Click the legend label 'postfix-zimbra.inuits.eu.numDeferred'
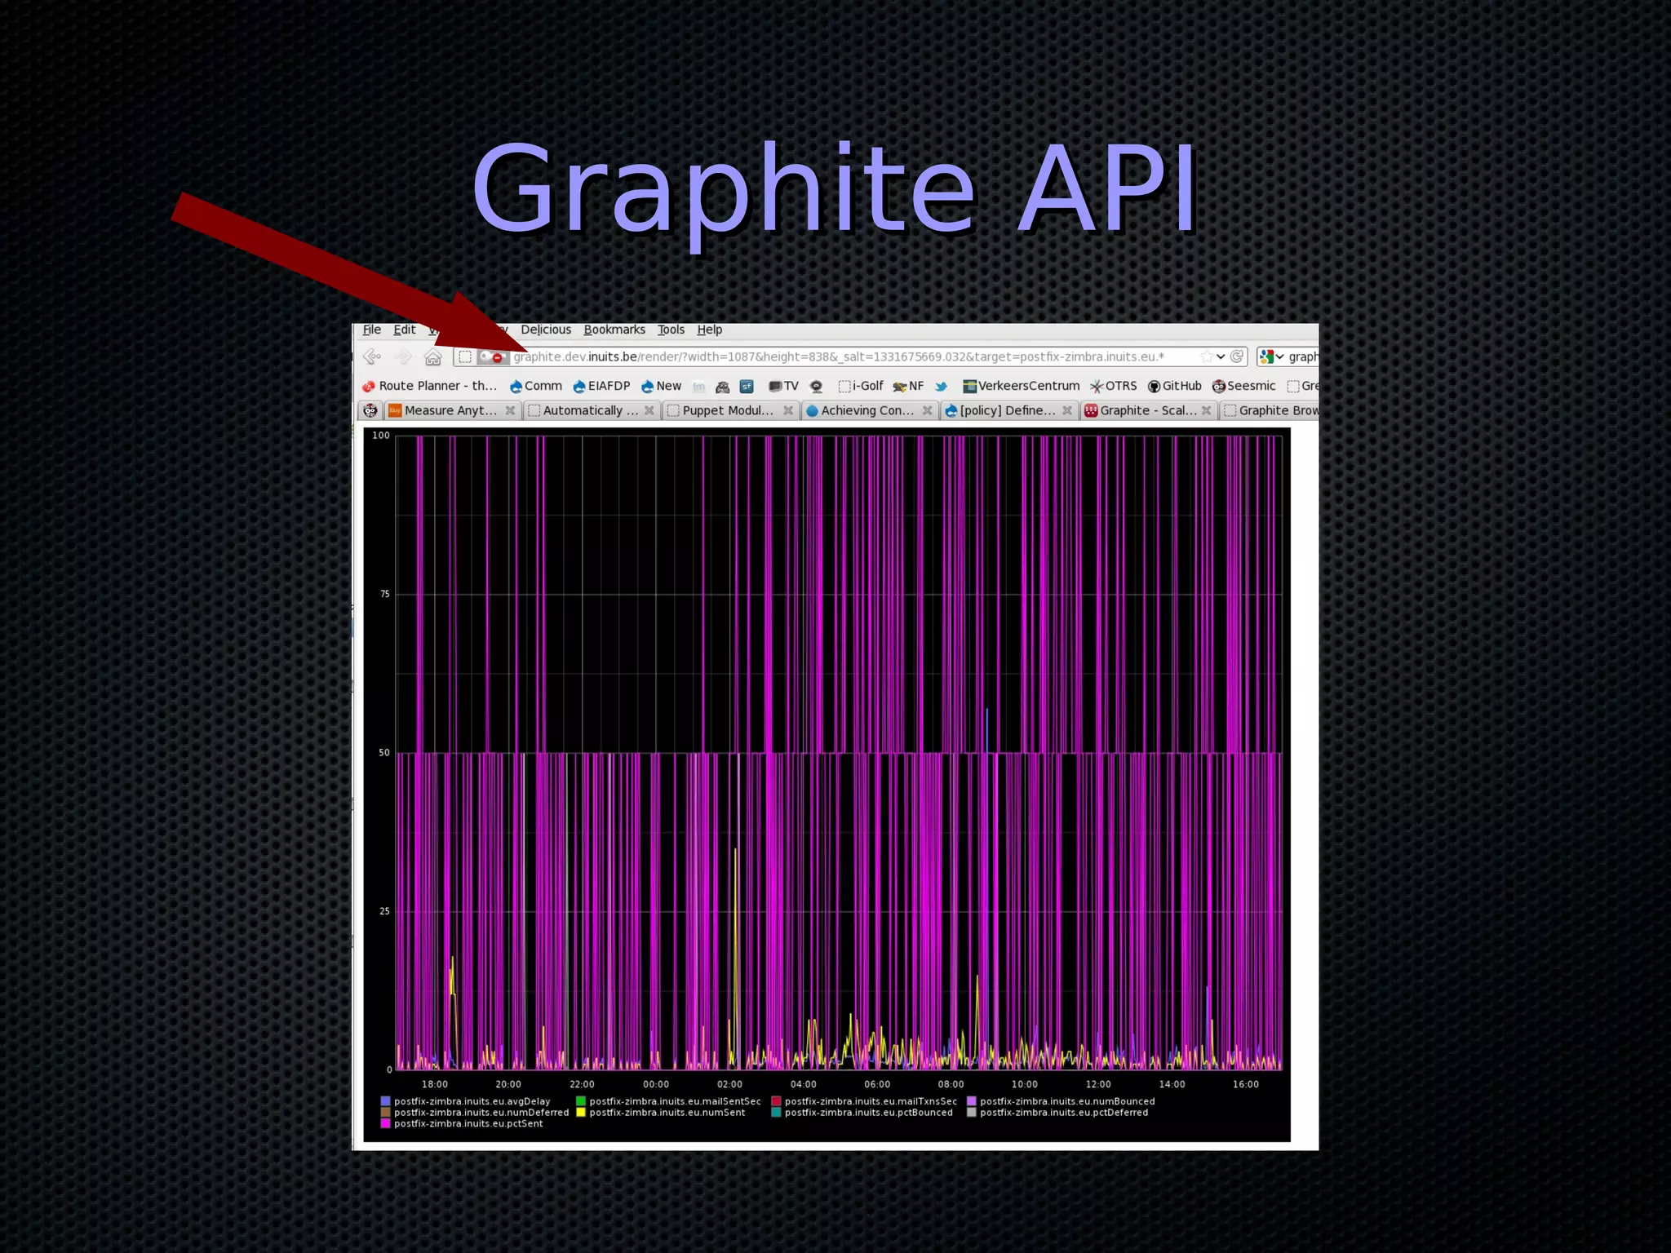 [x=481, y=1113]
